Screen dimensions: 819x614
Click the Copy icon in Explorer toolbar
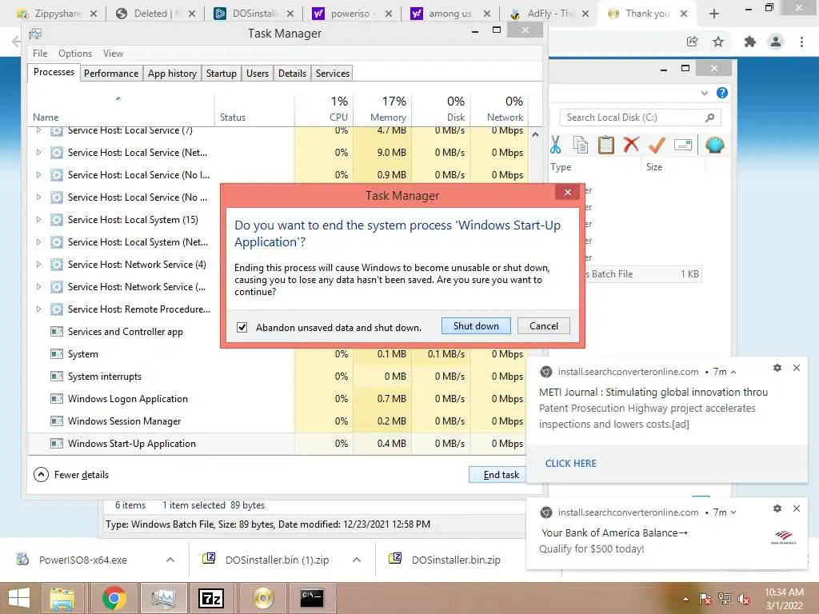point(581,145)
